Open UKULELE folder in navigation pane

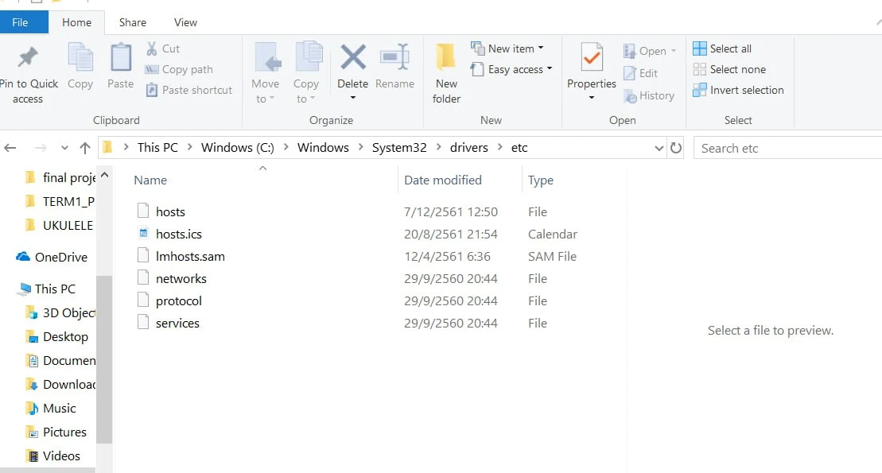(x=68, y=226)
